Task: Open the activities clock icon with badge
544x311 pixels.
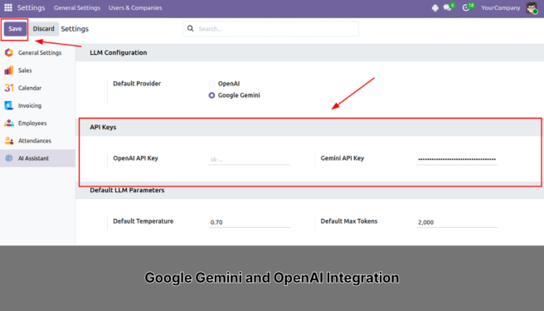Action: coord(466,7)
